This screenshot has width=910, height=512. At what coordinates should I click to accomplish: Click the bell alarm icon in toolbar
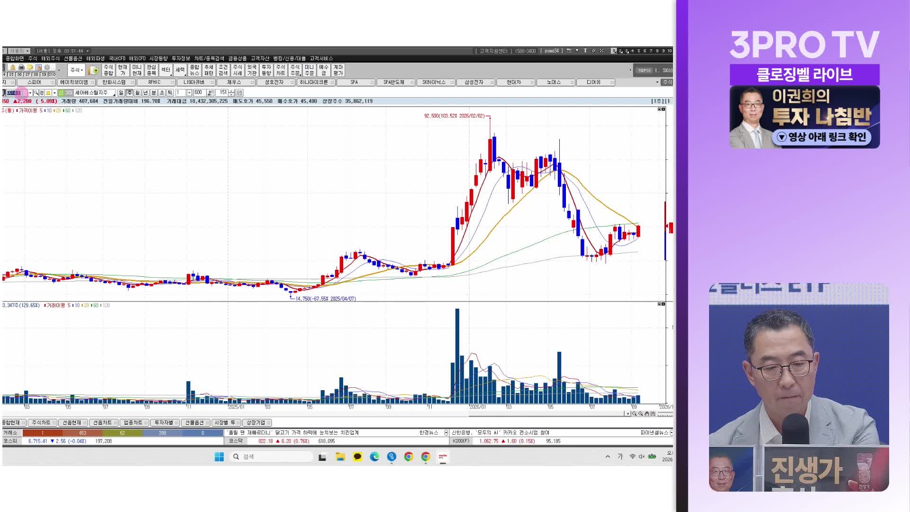click(x=13, y=67)
